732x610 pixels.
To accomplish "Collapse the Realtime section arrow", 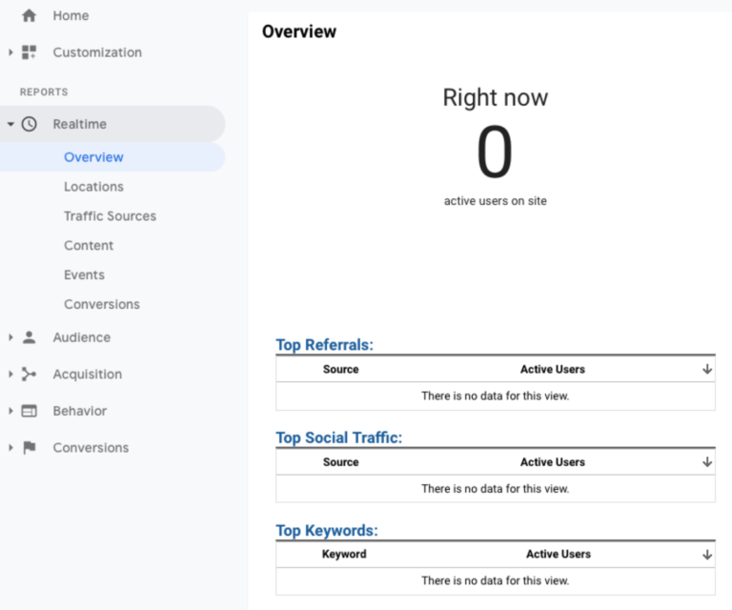I will click(10, 124).
